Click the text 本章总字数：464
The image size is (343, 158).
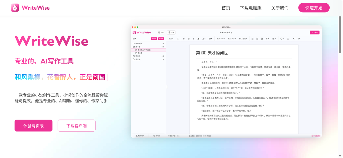174,136
